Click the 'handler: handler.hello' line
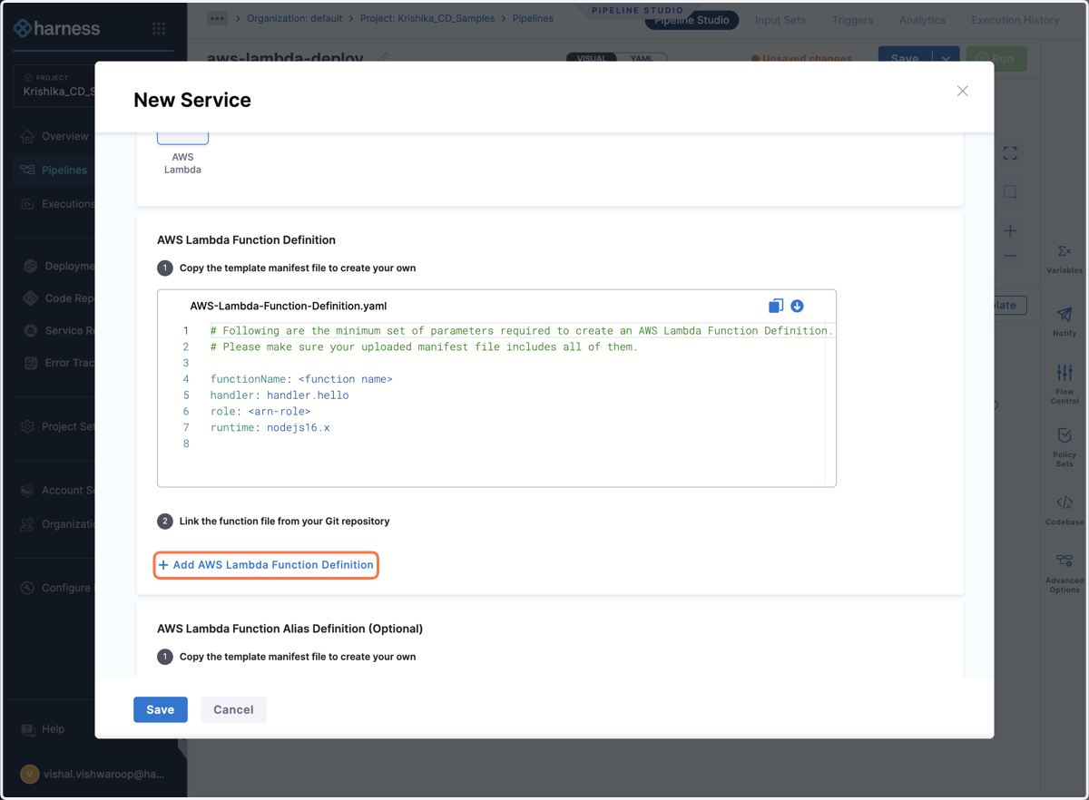 [280, 395]
